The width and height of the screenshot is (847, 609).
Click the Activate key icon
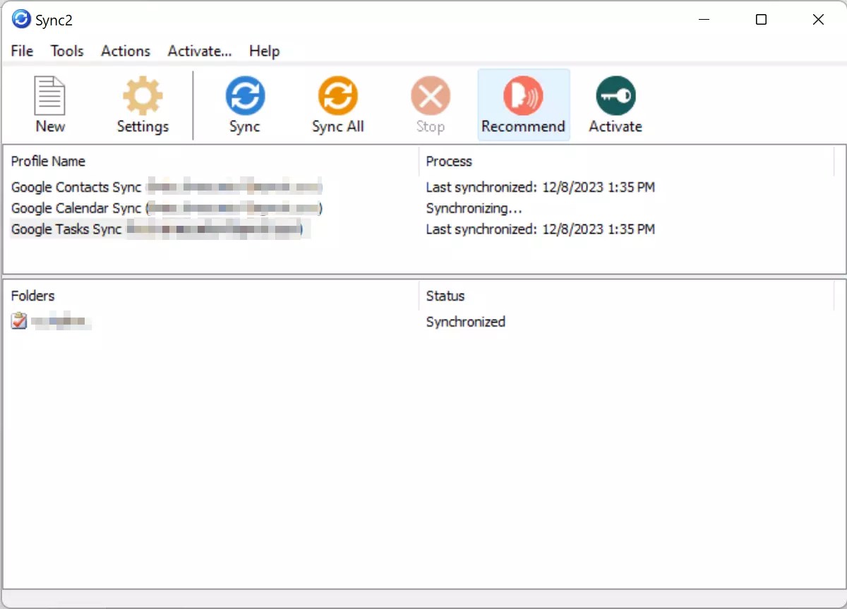(x=615, y=104)
